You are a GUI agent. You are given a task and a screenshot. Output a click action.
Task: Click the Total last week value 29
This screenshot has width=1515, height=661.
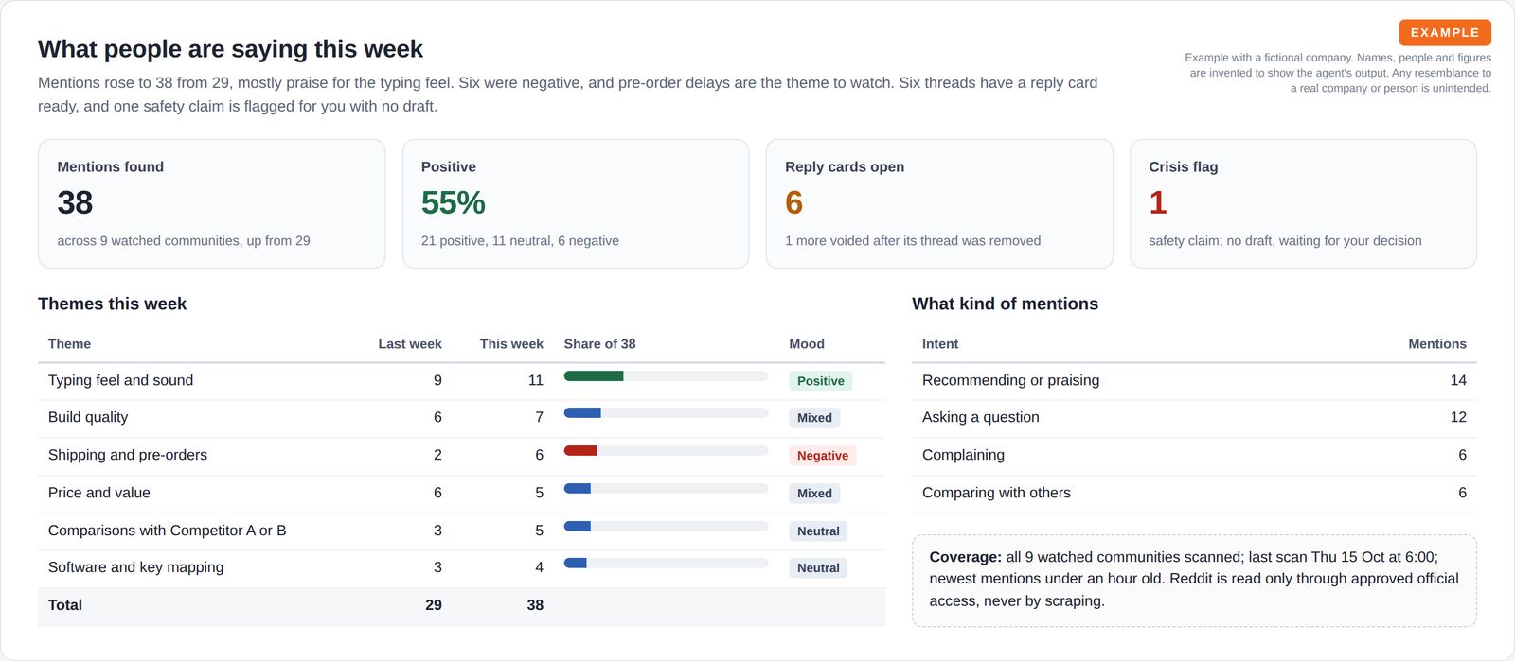coord(434,605)
